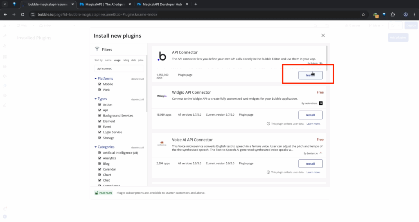Open API Connector plugin page link
Image resolution: width=419 pixels, height=222 pixels.
(185, 75)
